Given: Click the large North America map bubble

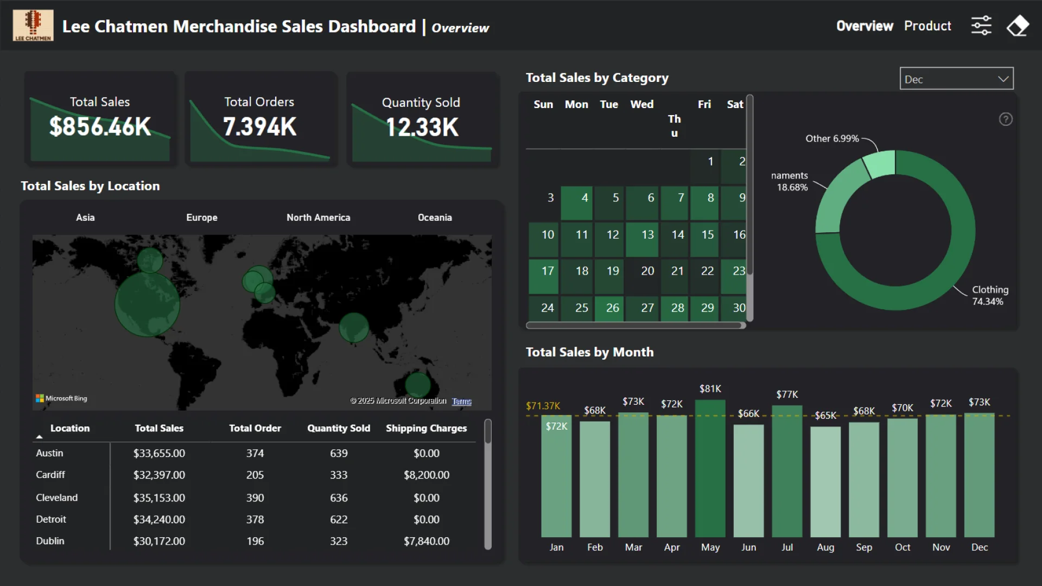Looking at the screenshot, I should (147, 304).
